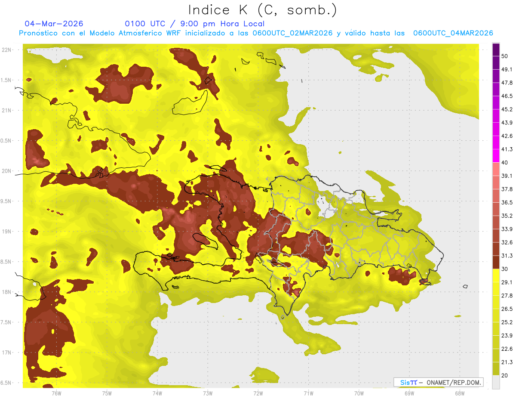The width and height of the screenshot is (516, 399).
Task: Click the map title 'Indice K (C, somb.)'
Action: pos(263,10)
